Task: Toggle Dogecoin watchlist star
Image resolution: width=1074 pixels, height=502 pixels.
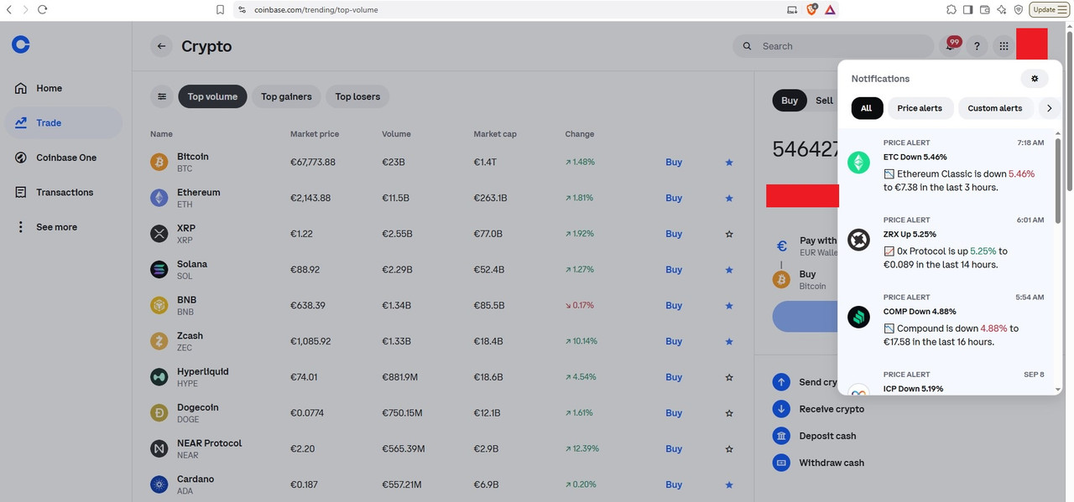Action: [729, 413]
